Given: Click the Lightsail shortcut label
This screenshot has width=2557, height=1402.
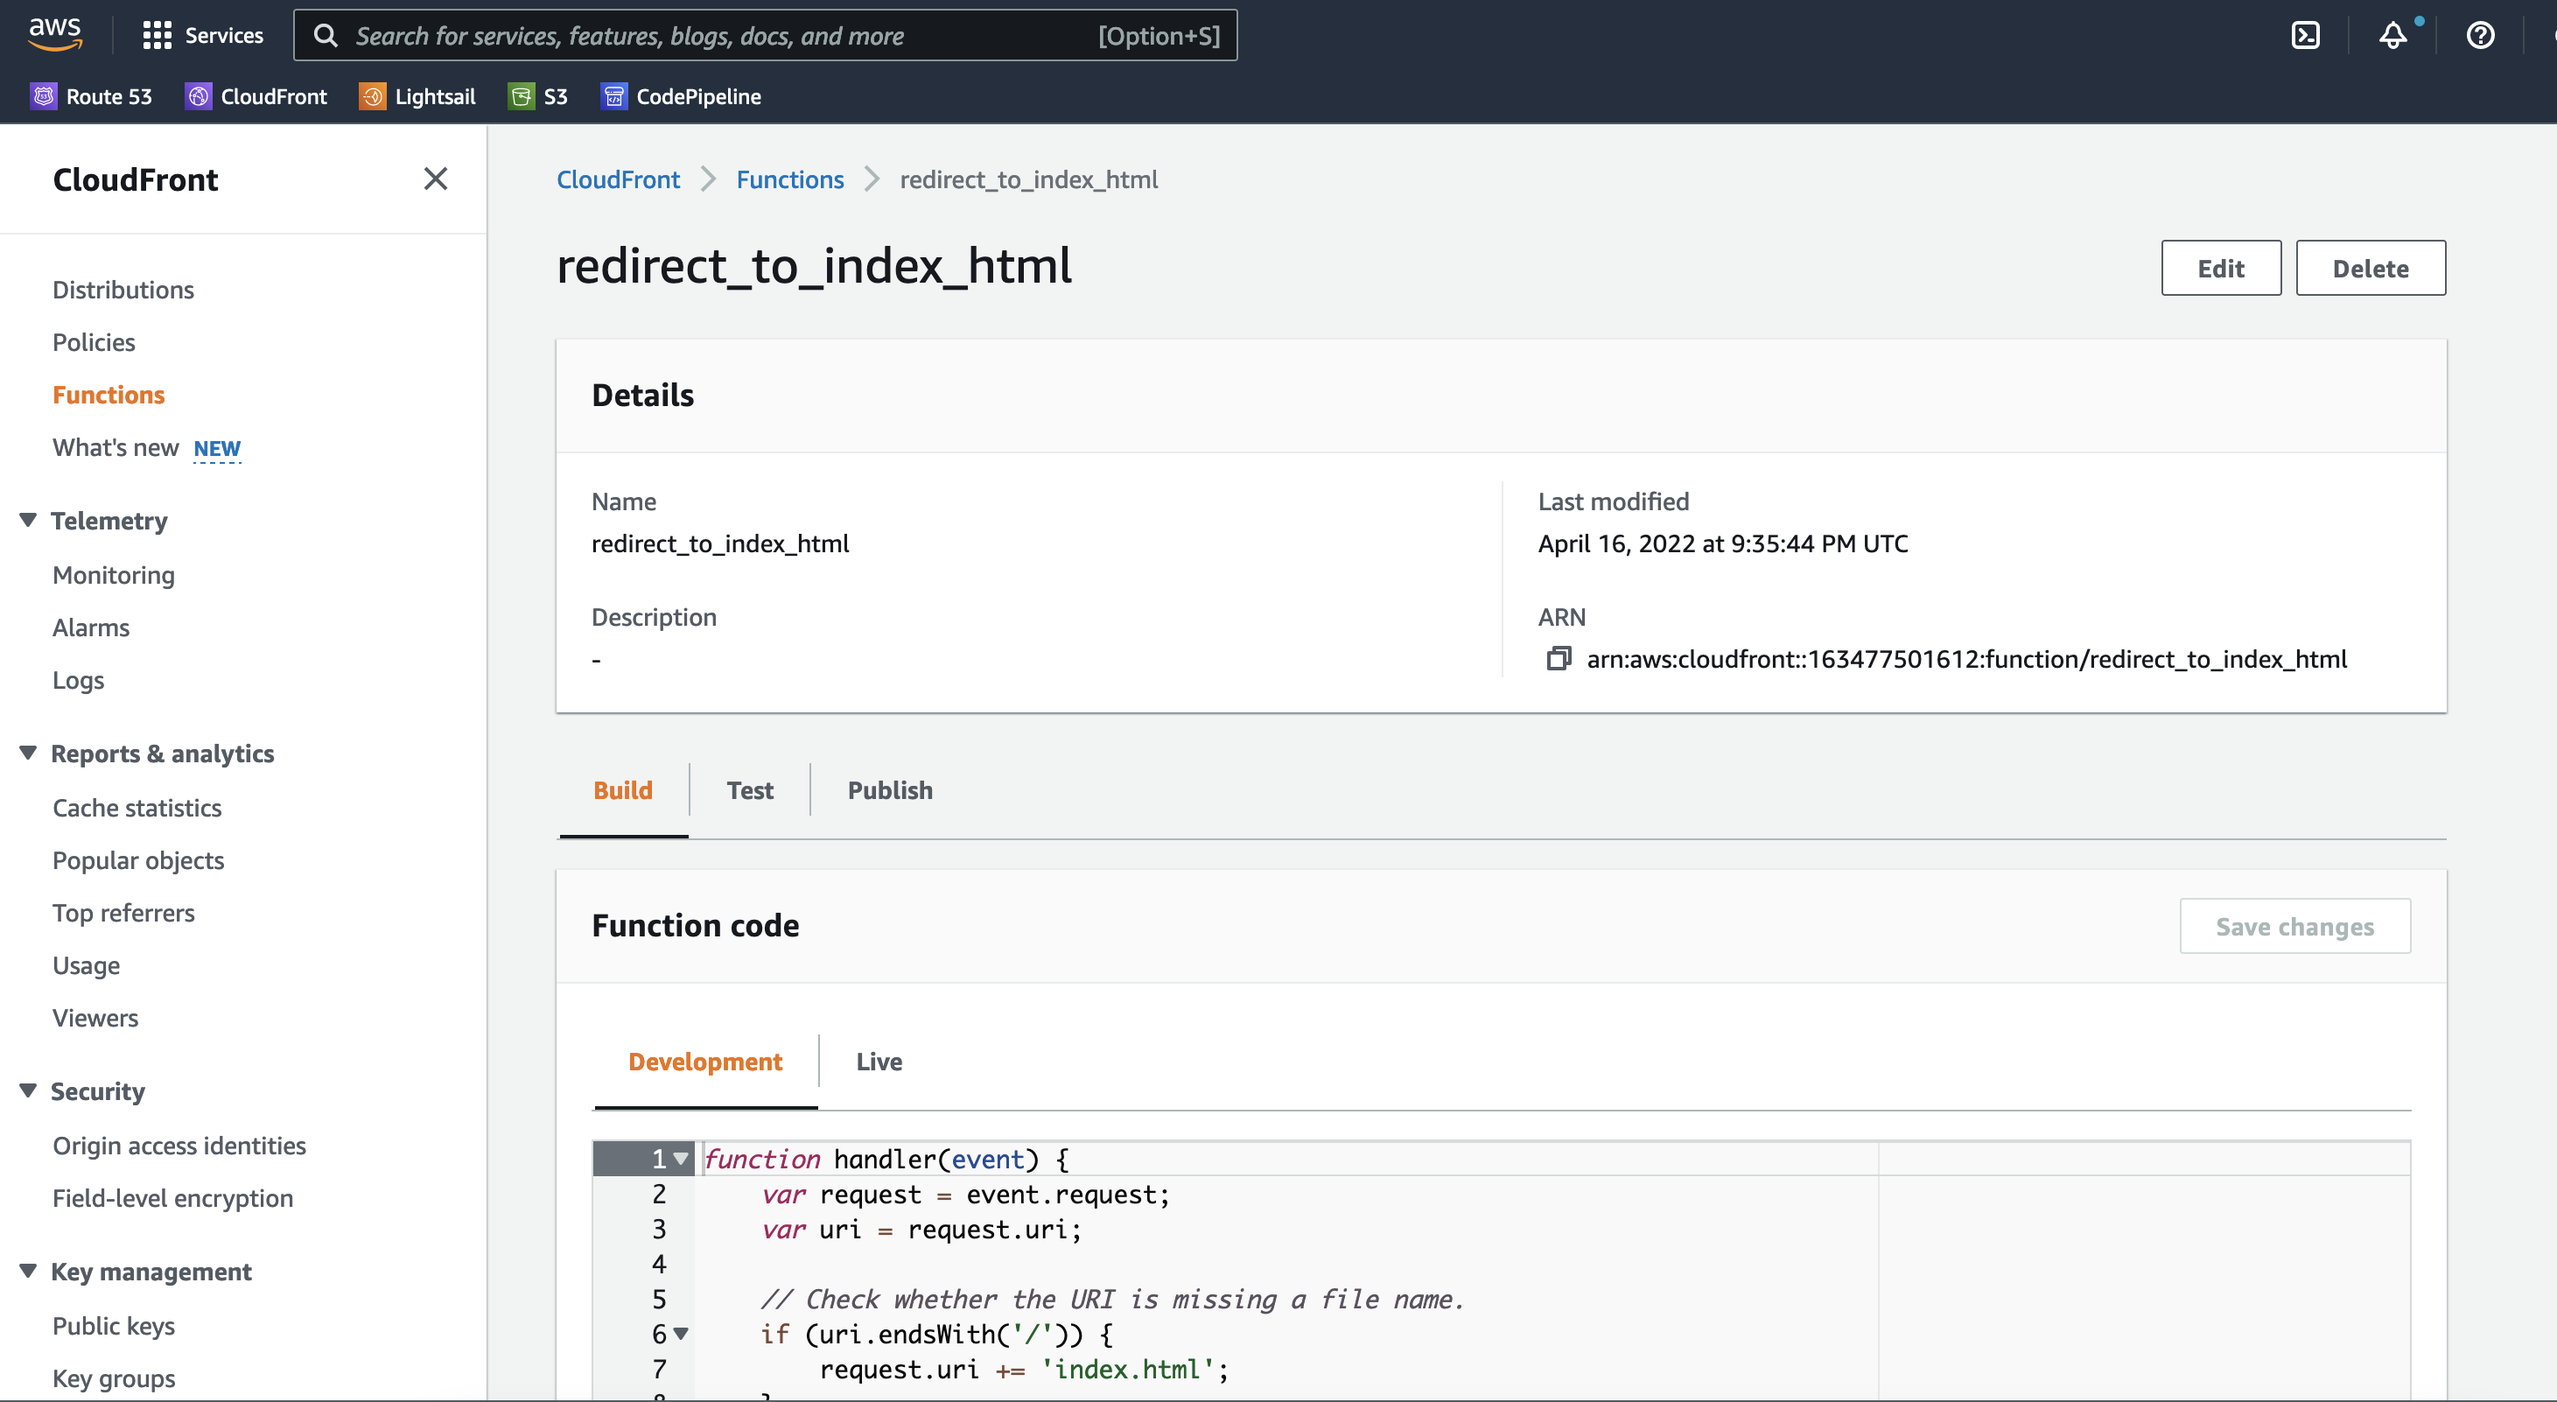Looking at the screenshot, I should [435, 96].
